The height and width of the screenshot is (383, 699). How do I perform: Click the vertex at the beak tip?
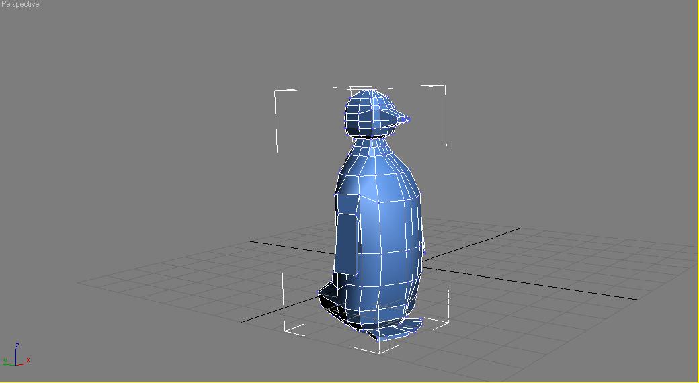coord(406,120)
